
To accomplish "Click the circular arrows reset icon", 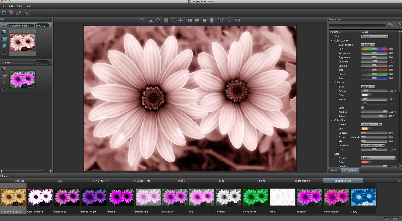I will (x=19, y=13).
